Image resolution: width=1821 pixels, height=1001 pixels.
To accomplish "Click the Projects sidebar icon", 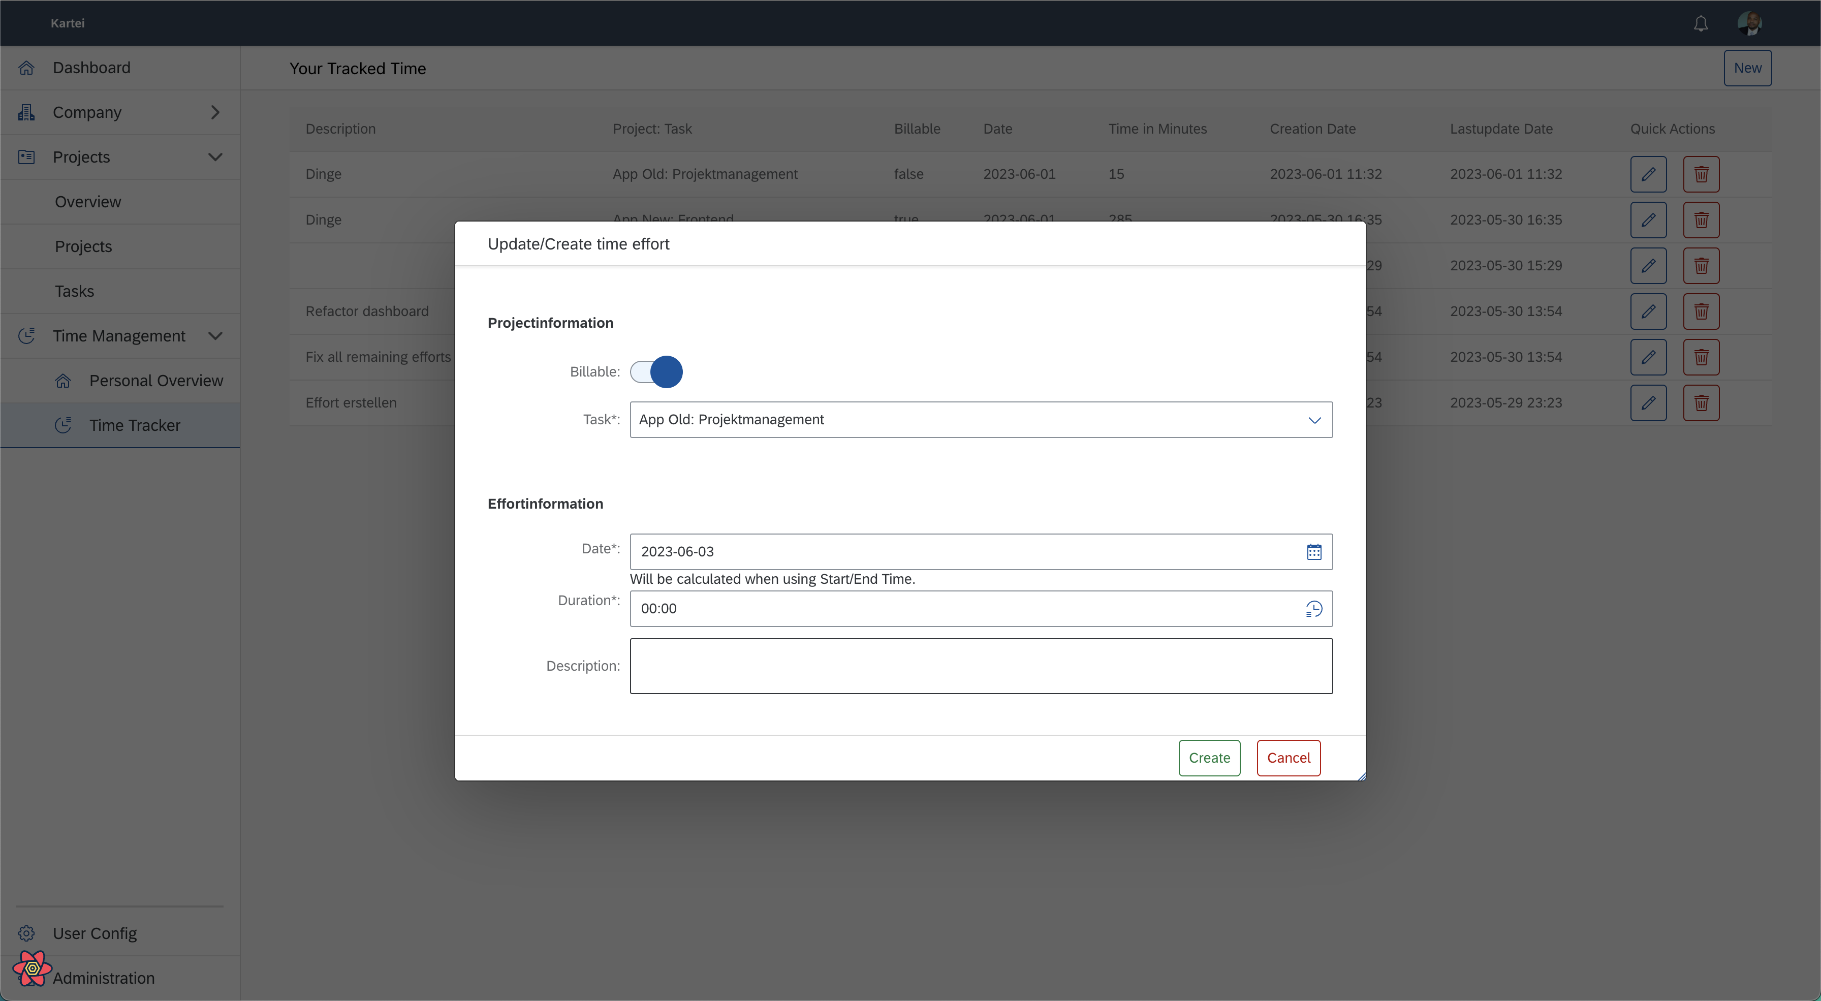I will point(26,157).
